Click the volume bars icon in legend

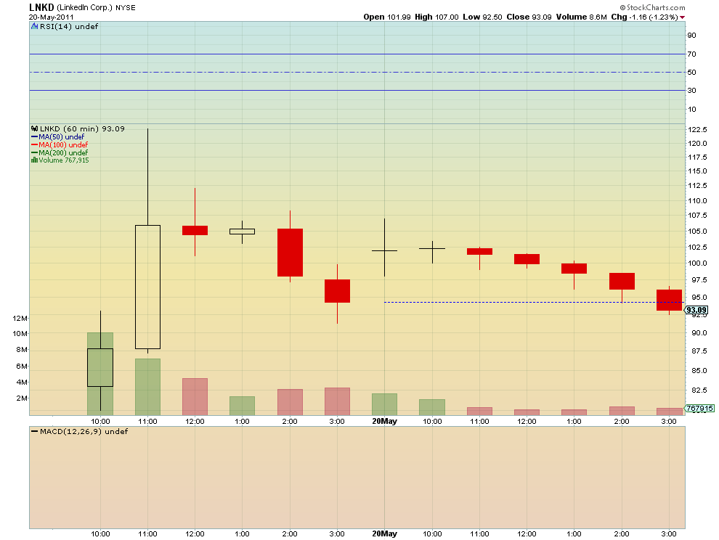pyautogui.click(x=34, y=160)
